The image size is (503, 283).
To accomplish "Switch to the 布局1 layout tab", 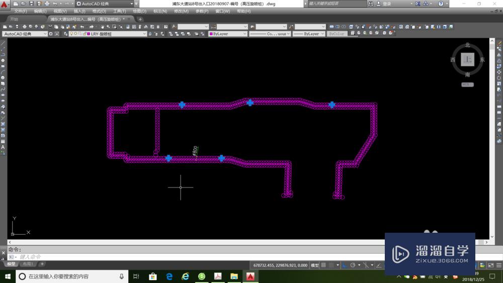I will tap(28, 264).
